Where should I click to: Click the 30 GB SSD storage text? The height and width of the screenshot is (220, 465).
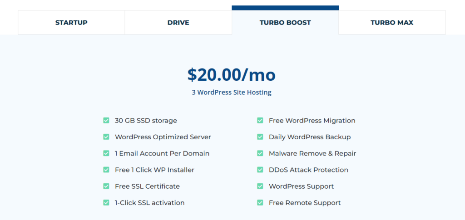146,121
